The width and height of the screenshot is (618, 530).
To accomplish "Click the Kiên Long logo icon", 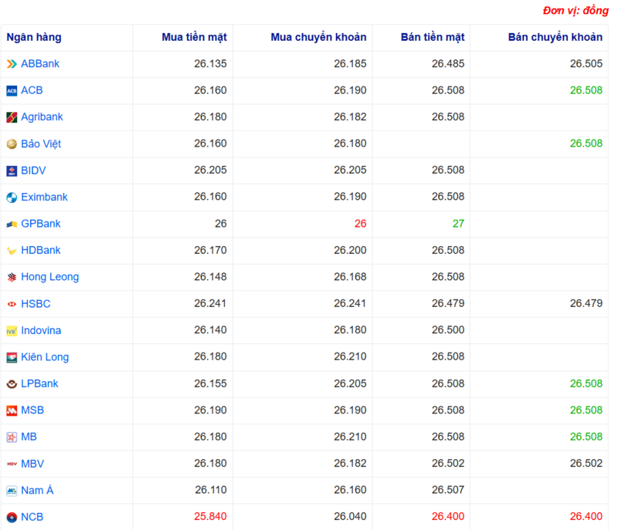I will (x=12, y=357).
